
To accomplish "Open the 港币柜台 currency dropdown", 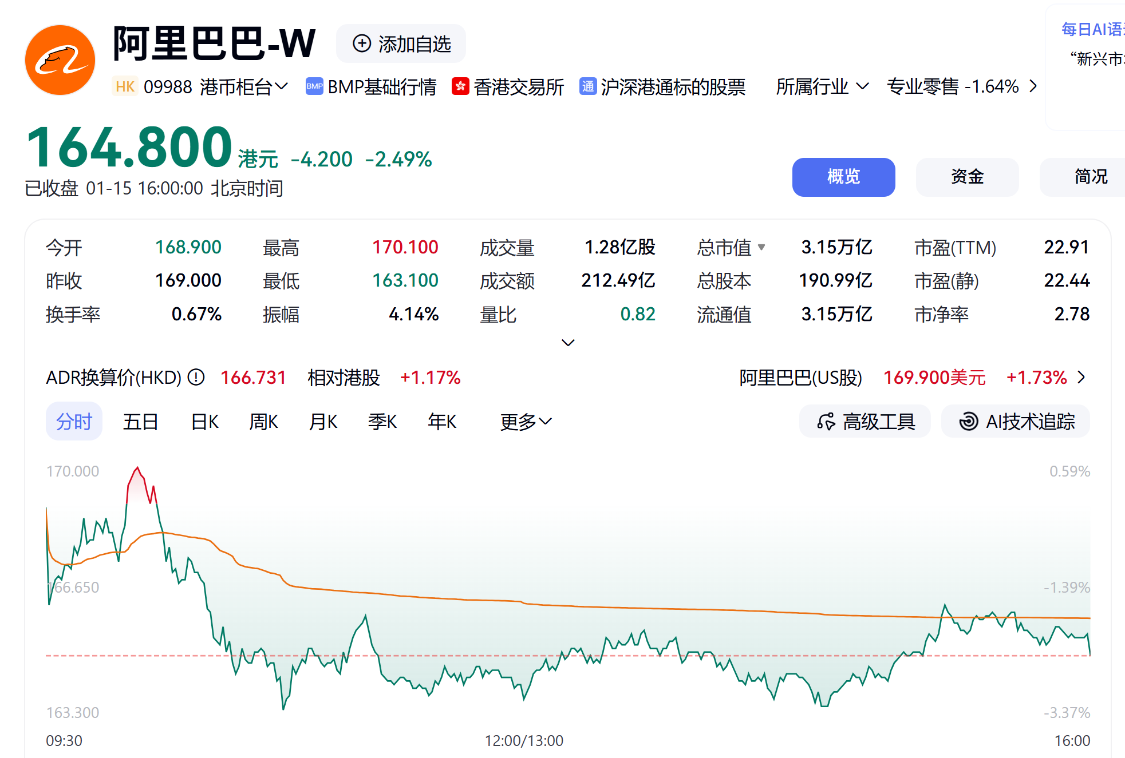I will point(244,86).
